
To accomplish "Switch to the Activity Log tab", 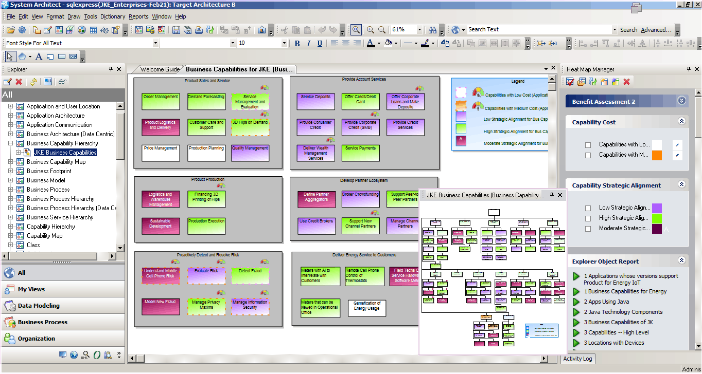I will 577,359.
